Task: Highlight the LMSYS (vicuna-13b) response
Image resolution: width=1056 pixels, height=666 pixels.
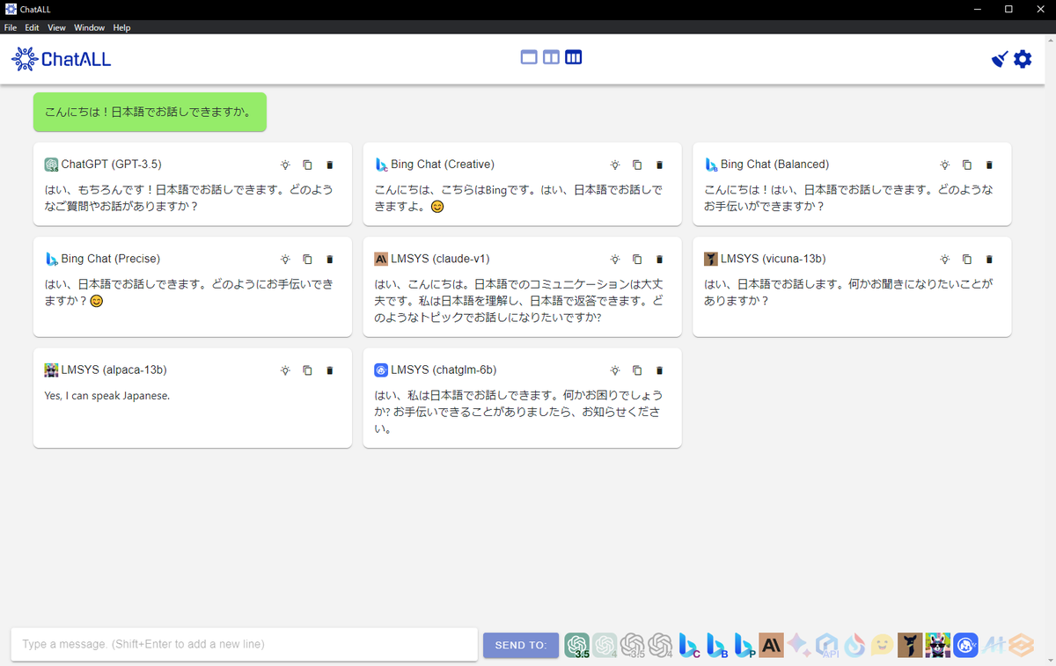Action: tap(944, 259)
